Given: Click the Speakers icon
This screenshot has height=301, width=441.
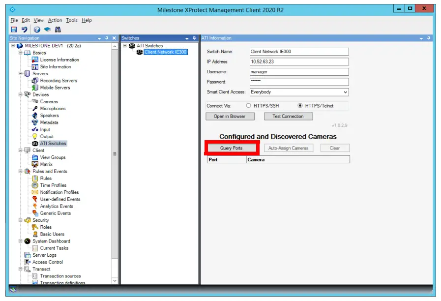Looking at the screenshot, I should pos(35,116).
